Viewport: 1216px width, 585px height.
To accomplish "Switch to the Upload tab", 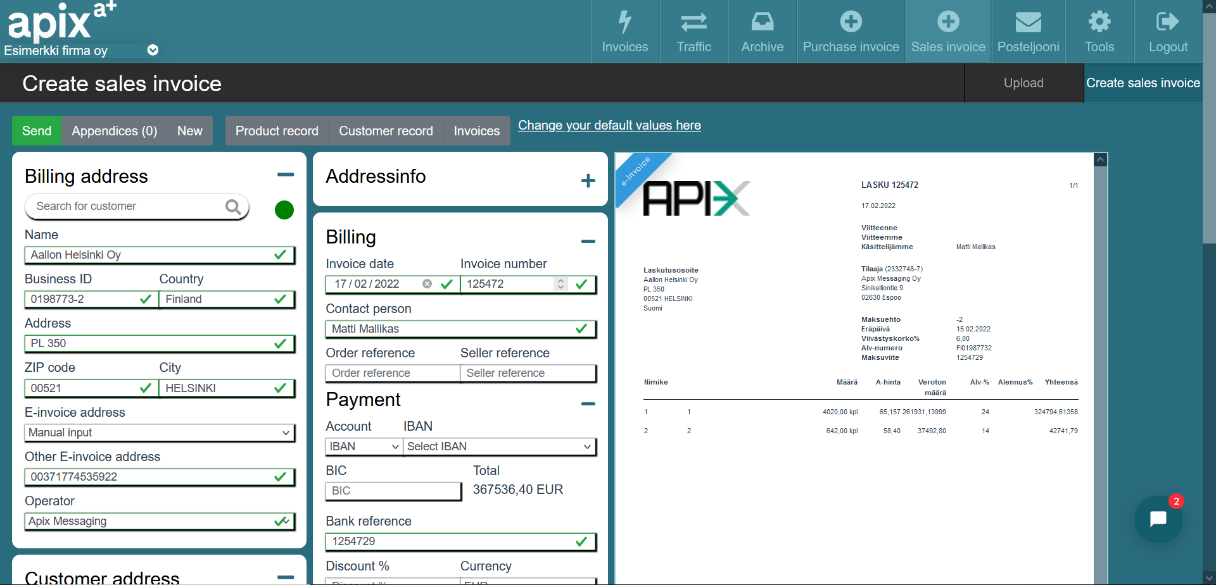I will pos(1023,83).
